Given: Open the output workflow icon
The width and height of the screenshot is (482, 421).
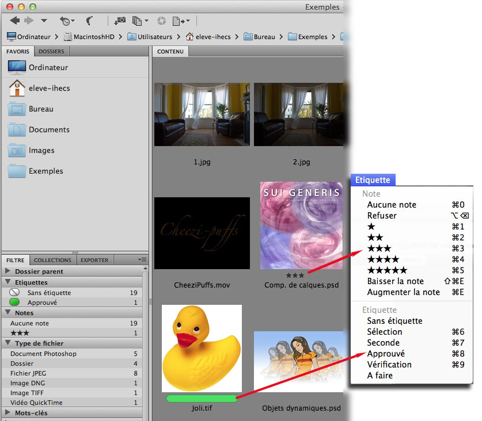Looking at the screenshot, I should 181,21.
